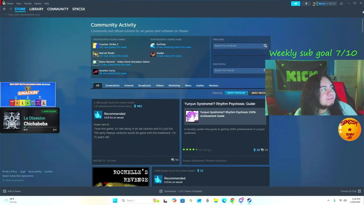
Task: Select the Broadcasts tab
Action: coord(144,85)
